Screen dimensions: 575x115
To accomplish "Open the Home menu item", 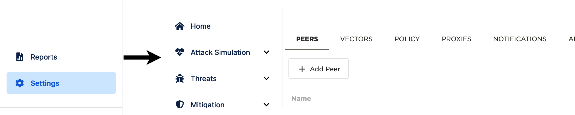I will point(200,26).
